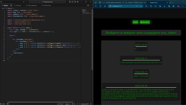Select the src folder in the breadcrumb
Image resolution: width=186 pixels, height=105 pixels.
(x=3, y=8)
